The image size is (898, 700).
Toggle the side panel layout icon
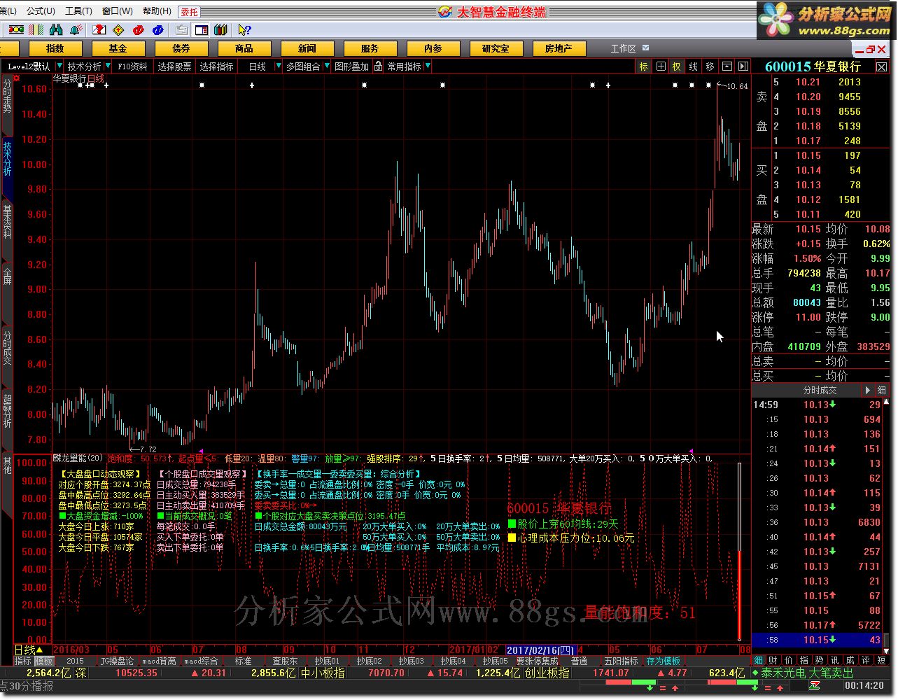tap(202, 30)
